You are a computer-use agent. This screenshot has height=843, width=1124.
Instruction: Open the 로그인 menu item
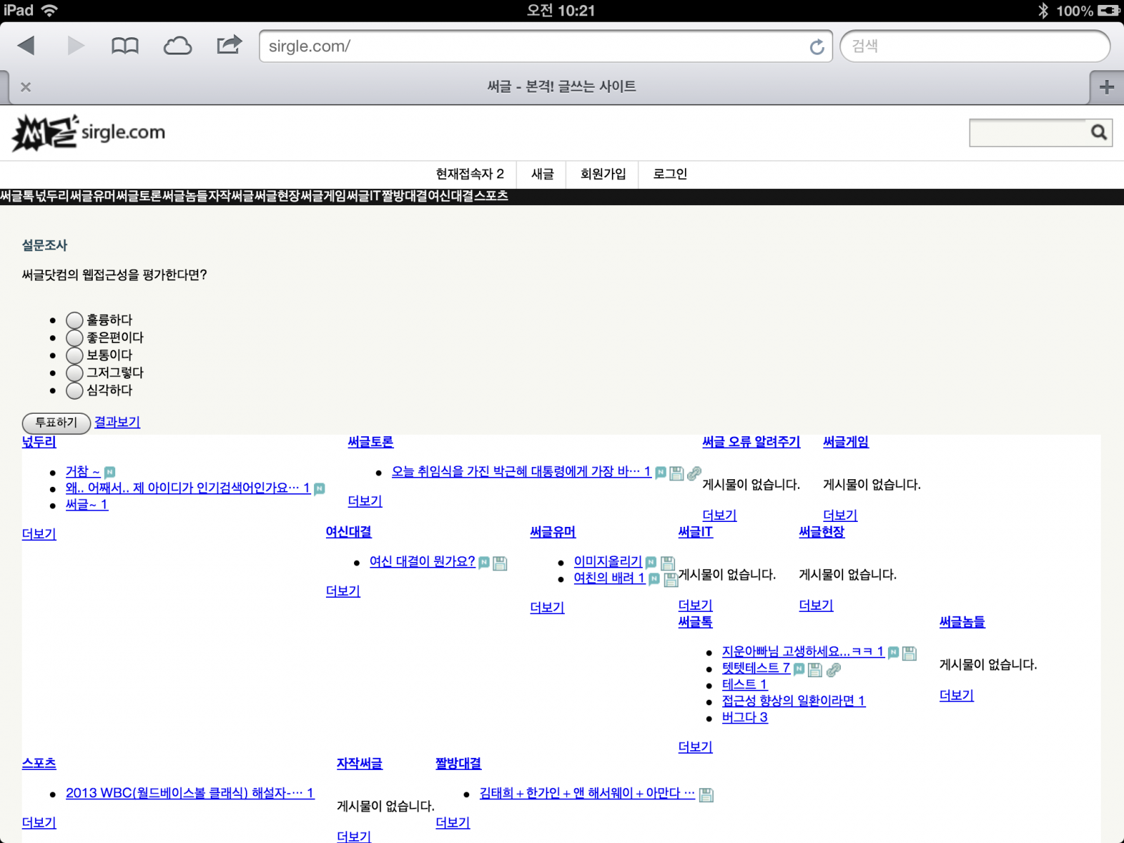[669, 174]
